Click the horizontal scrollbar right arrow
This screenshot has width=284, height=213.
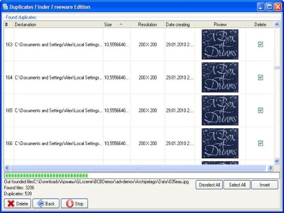270,168
